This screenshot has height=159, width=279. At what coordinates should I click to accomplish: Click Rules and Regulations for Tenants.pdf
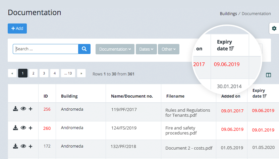pos(188,113)
